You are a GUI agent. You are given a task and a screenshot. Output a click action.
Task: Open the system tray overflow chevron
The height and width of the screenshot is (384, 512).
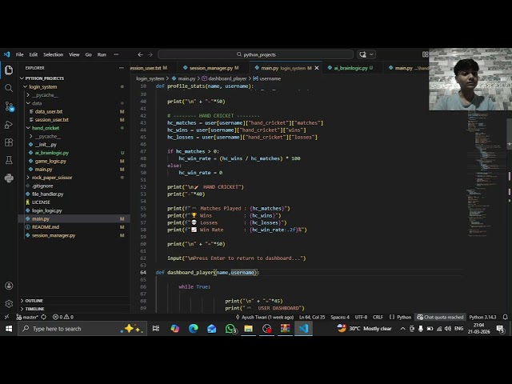click(x=402, y=329)
